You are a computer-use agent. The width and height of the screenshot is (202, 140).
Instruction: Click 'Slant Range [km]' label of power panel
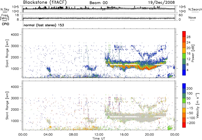coord(7,53)
